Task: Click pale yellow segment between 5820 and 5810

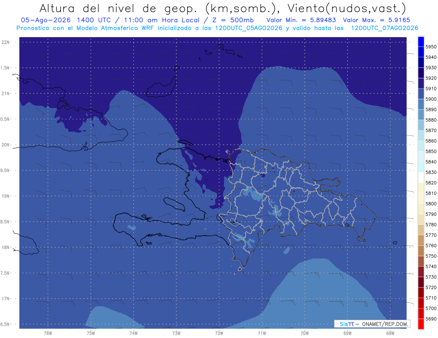Action: click(421, 188)
